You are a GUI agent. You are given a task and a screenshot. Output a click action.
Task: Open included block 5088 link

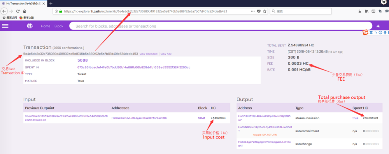(82, 60)
